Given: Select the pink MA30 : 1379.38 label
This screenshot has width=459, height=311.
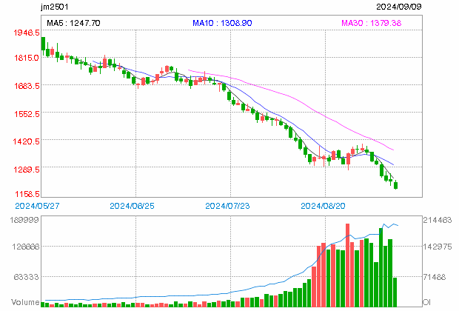Looking at the screenshot, I should (x=371, y=24).
